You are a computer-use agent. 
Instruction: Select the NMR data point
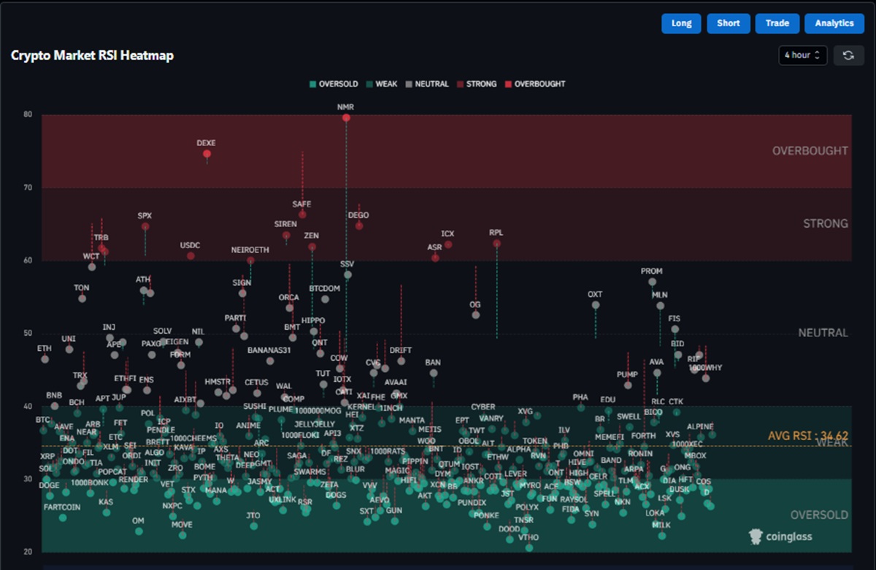tap(346, 118)
